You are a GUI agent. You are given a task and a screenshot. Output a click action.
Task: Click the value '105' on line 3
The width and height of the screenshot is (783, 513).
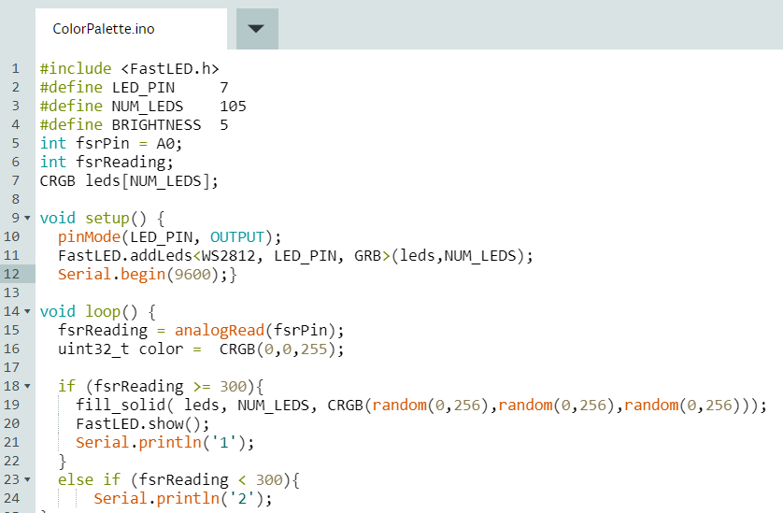(x=233, y=107)
